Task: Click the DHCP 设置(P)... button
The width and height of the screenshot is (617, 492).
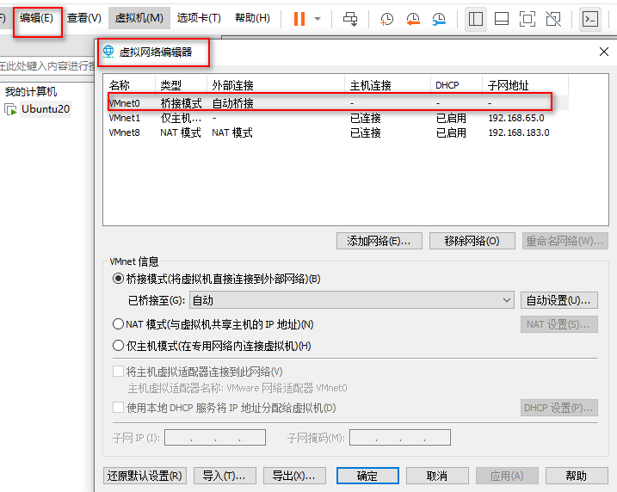Action: (x=558, y=408)
